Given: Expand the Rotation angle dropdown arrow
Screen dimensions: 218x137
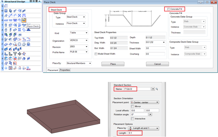Looking at the screenshot, I should (150, 114).
